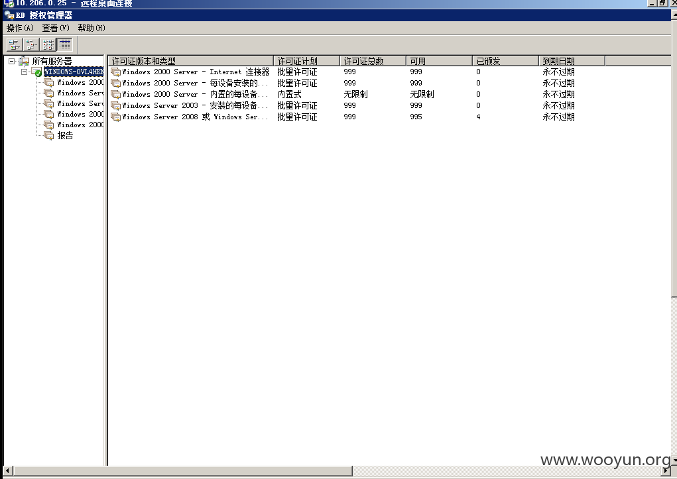This screenshot has width=677, height=479.
Task: Click the 995 available licenses cell
Action: point(416,117)
